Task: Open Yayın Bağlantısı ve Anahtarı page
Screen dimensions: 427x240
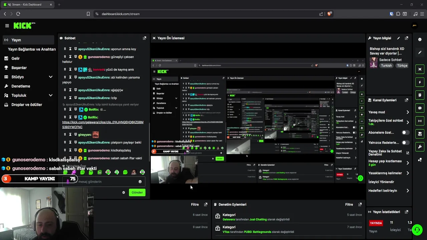Action: coord(32,49)
